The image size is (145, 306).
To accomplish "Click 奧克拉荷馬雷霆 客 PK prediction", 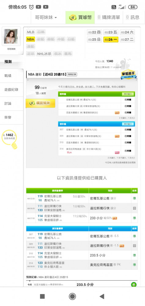I will 105,265.
